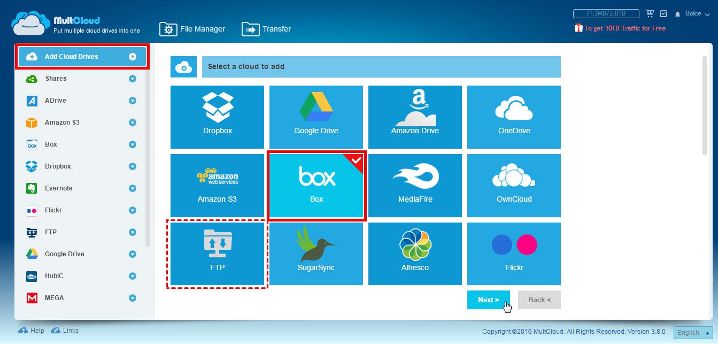
Task: Choose the OwnCloud tile
Action: 514,186
